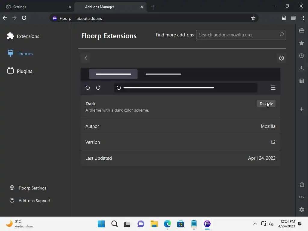Open Floorp Settings link
The height and width of the screenshot is (231, 308).
point(28,188)
